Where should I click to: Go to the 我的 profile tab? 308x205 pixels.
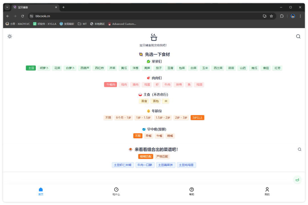tap(267, 191)
